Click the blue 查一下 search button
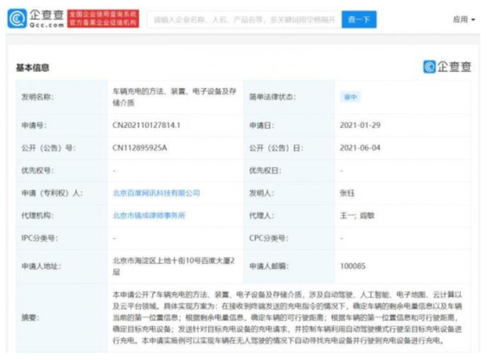The height and width of the screenshot is (360, 491). (359, 20)
